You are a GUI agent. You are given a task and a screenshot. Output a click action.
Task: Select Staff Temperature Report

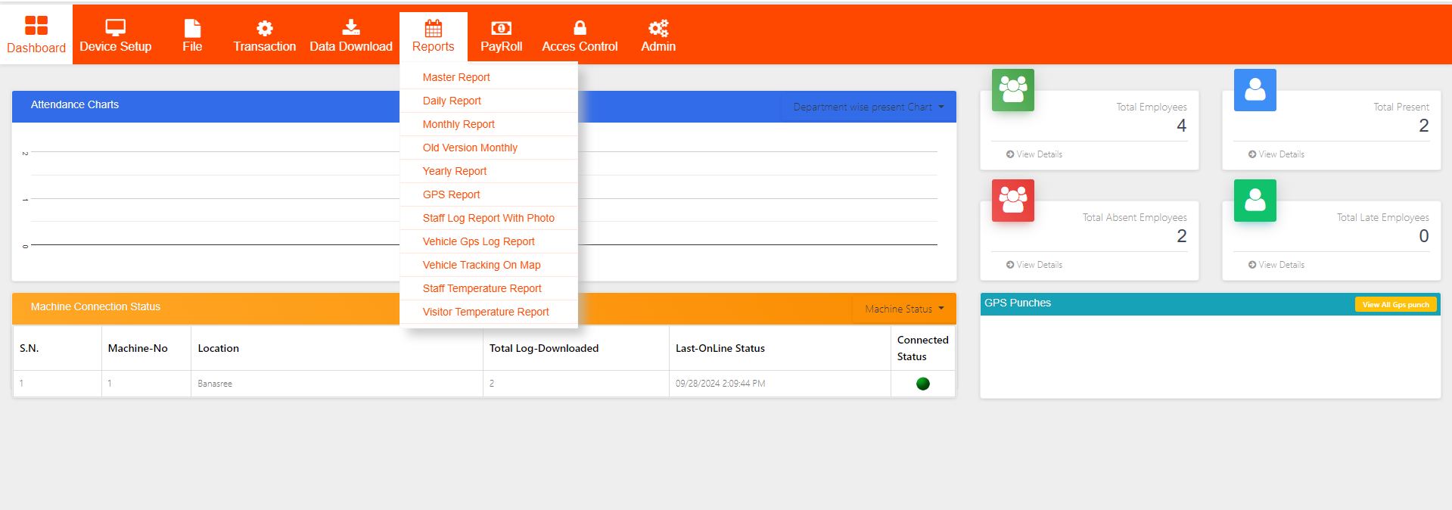click(482, 288)
